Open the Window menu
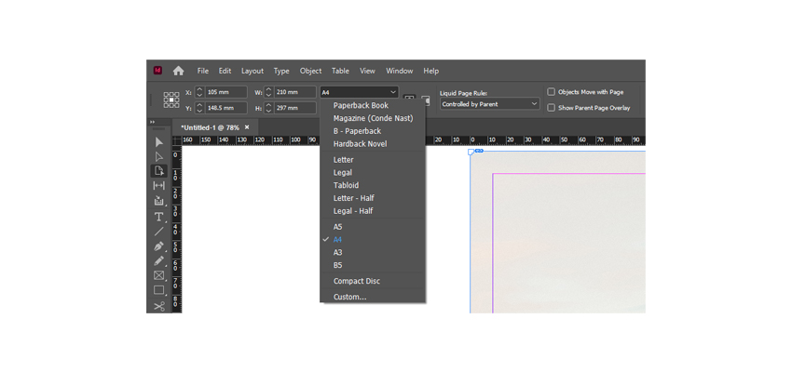Image resolution: width=792 pixels, height=372 pixels. (399, 71)
